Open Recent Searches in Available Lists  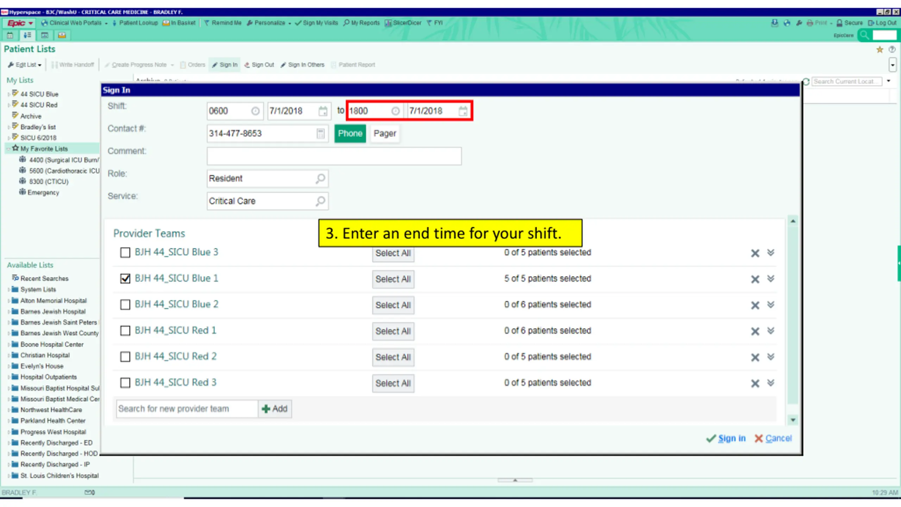click(40, 278)
